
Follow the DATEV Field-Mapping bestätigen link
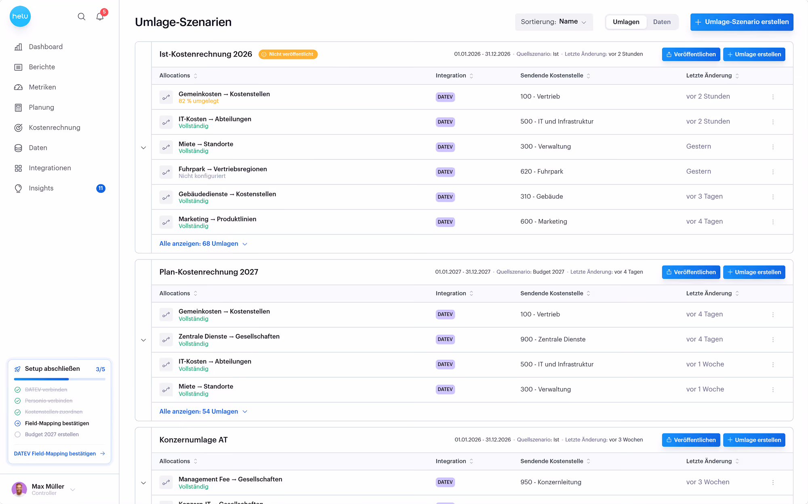coord(59,454)
